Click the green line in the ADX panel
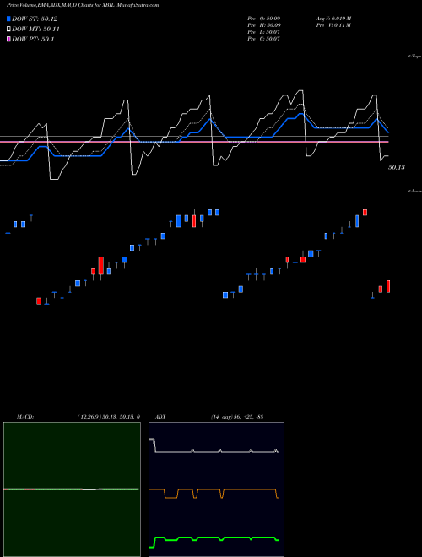 point(214,538)
